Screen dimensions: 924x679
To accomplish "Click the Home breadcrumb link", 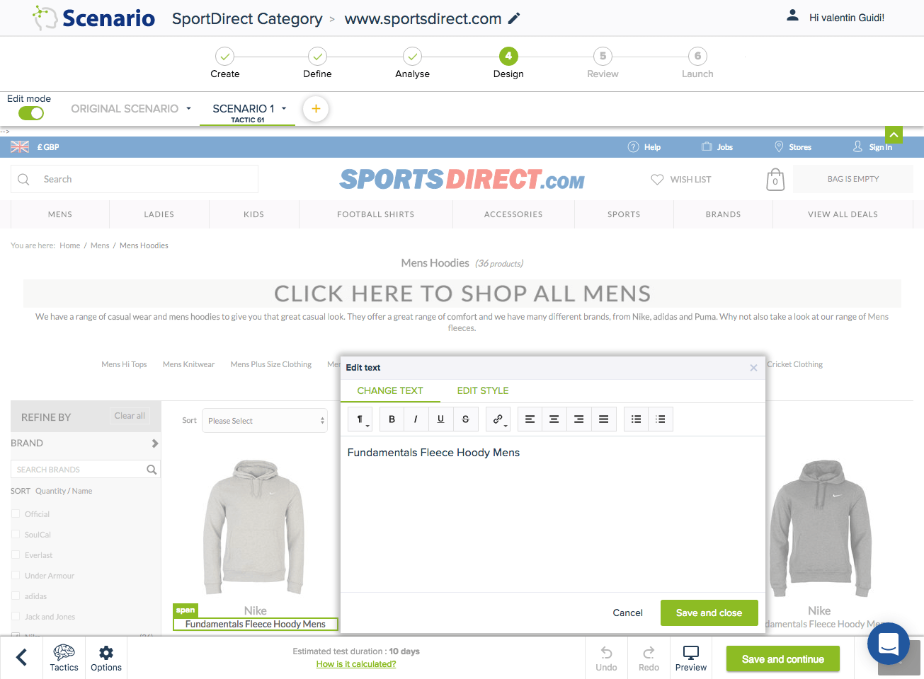I will click(x=70, y=245).
